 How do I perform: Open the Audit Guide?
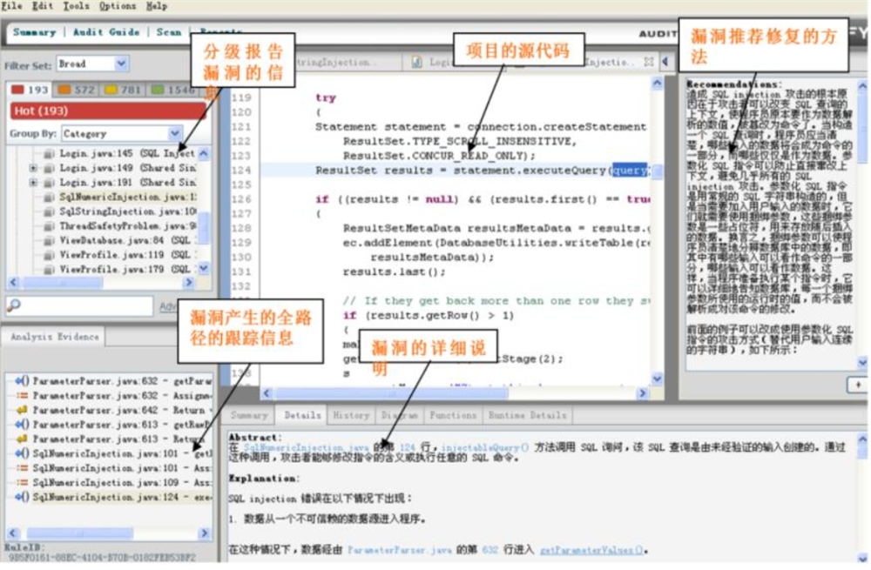coord(106,32)
